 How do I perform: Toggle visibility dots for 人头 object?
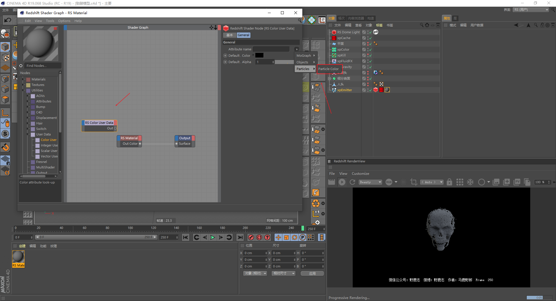pyautogui.click(x=368, y=84)
